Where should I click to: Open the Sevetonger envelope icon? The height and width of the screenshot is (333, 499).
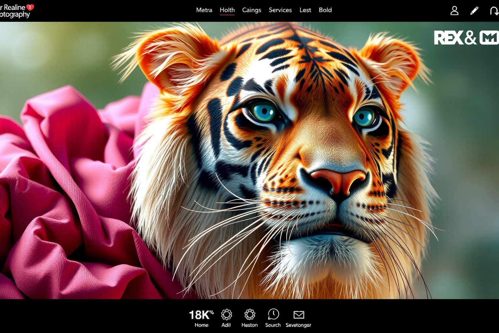(x=299, y=315)
